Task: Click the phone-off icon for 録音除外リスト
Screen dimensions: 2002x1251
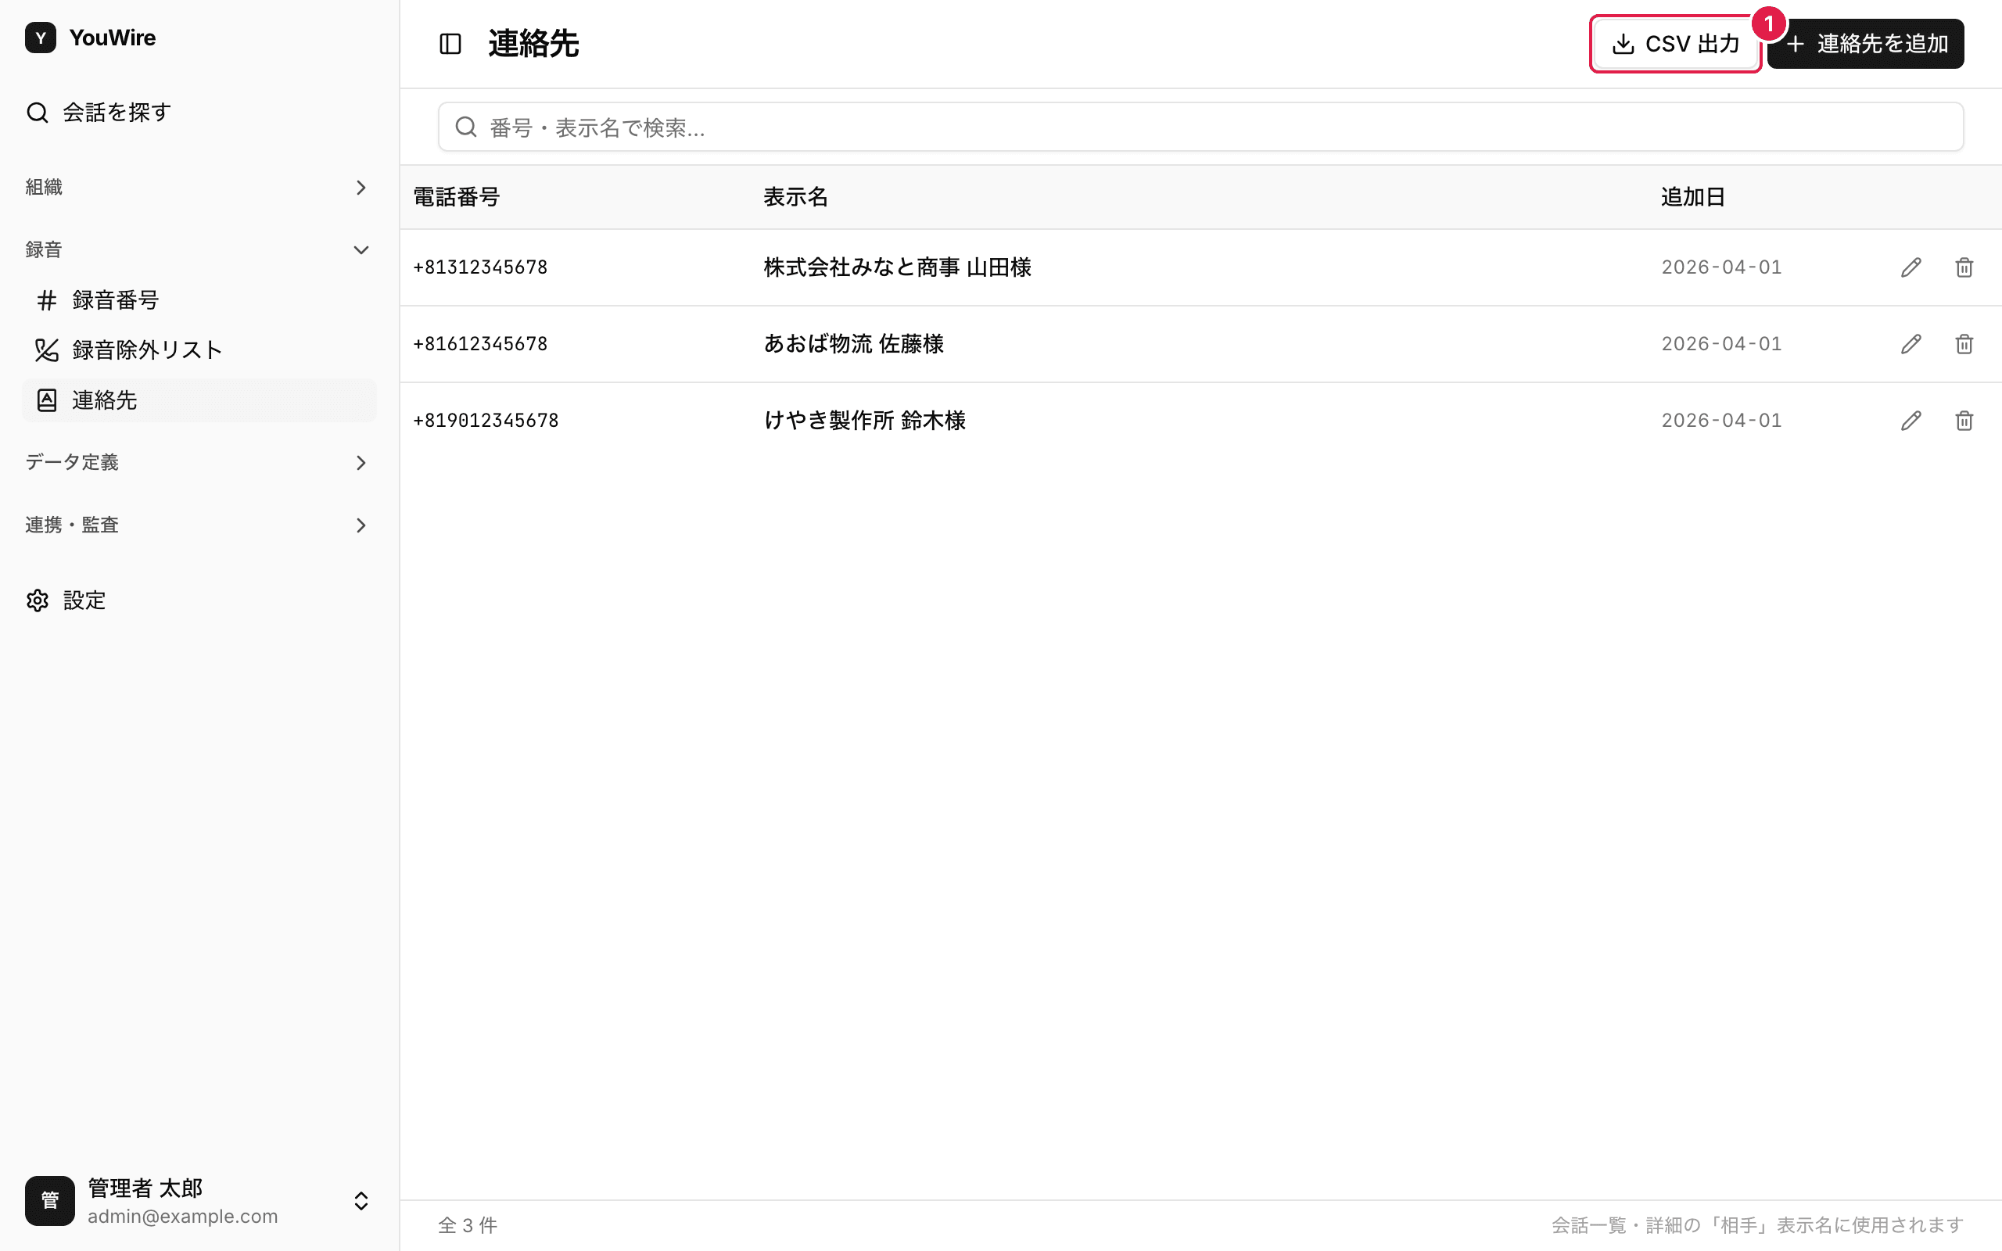Action: 47,350
